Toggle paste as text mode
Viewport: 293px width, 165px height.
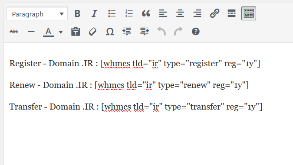tap(76, 32)
